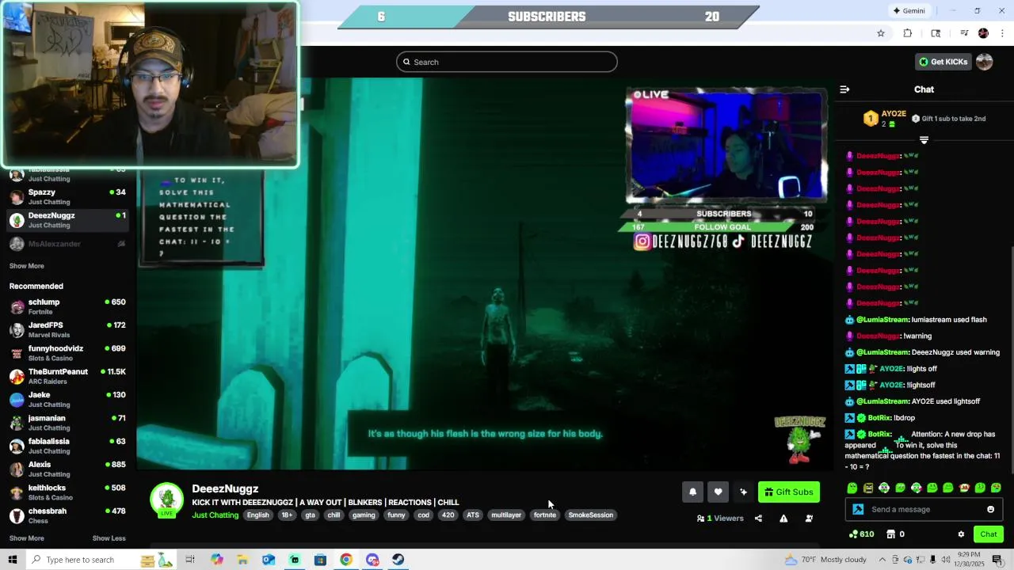Toggle follow with the heart icon

click(718, 492)
